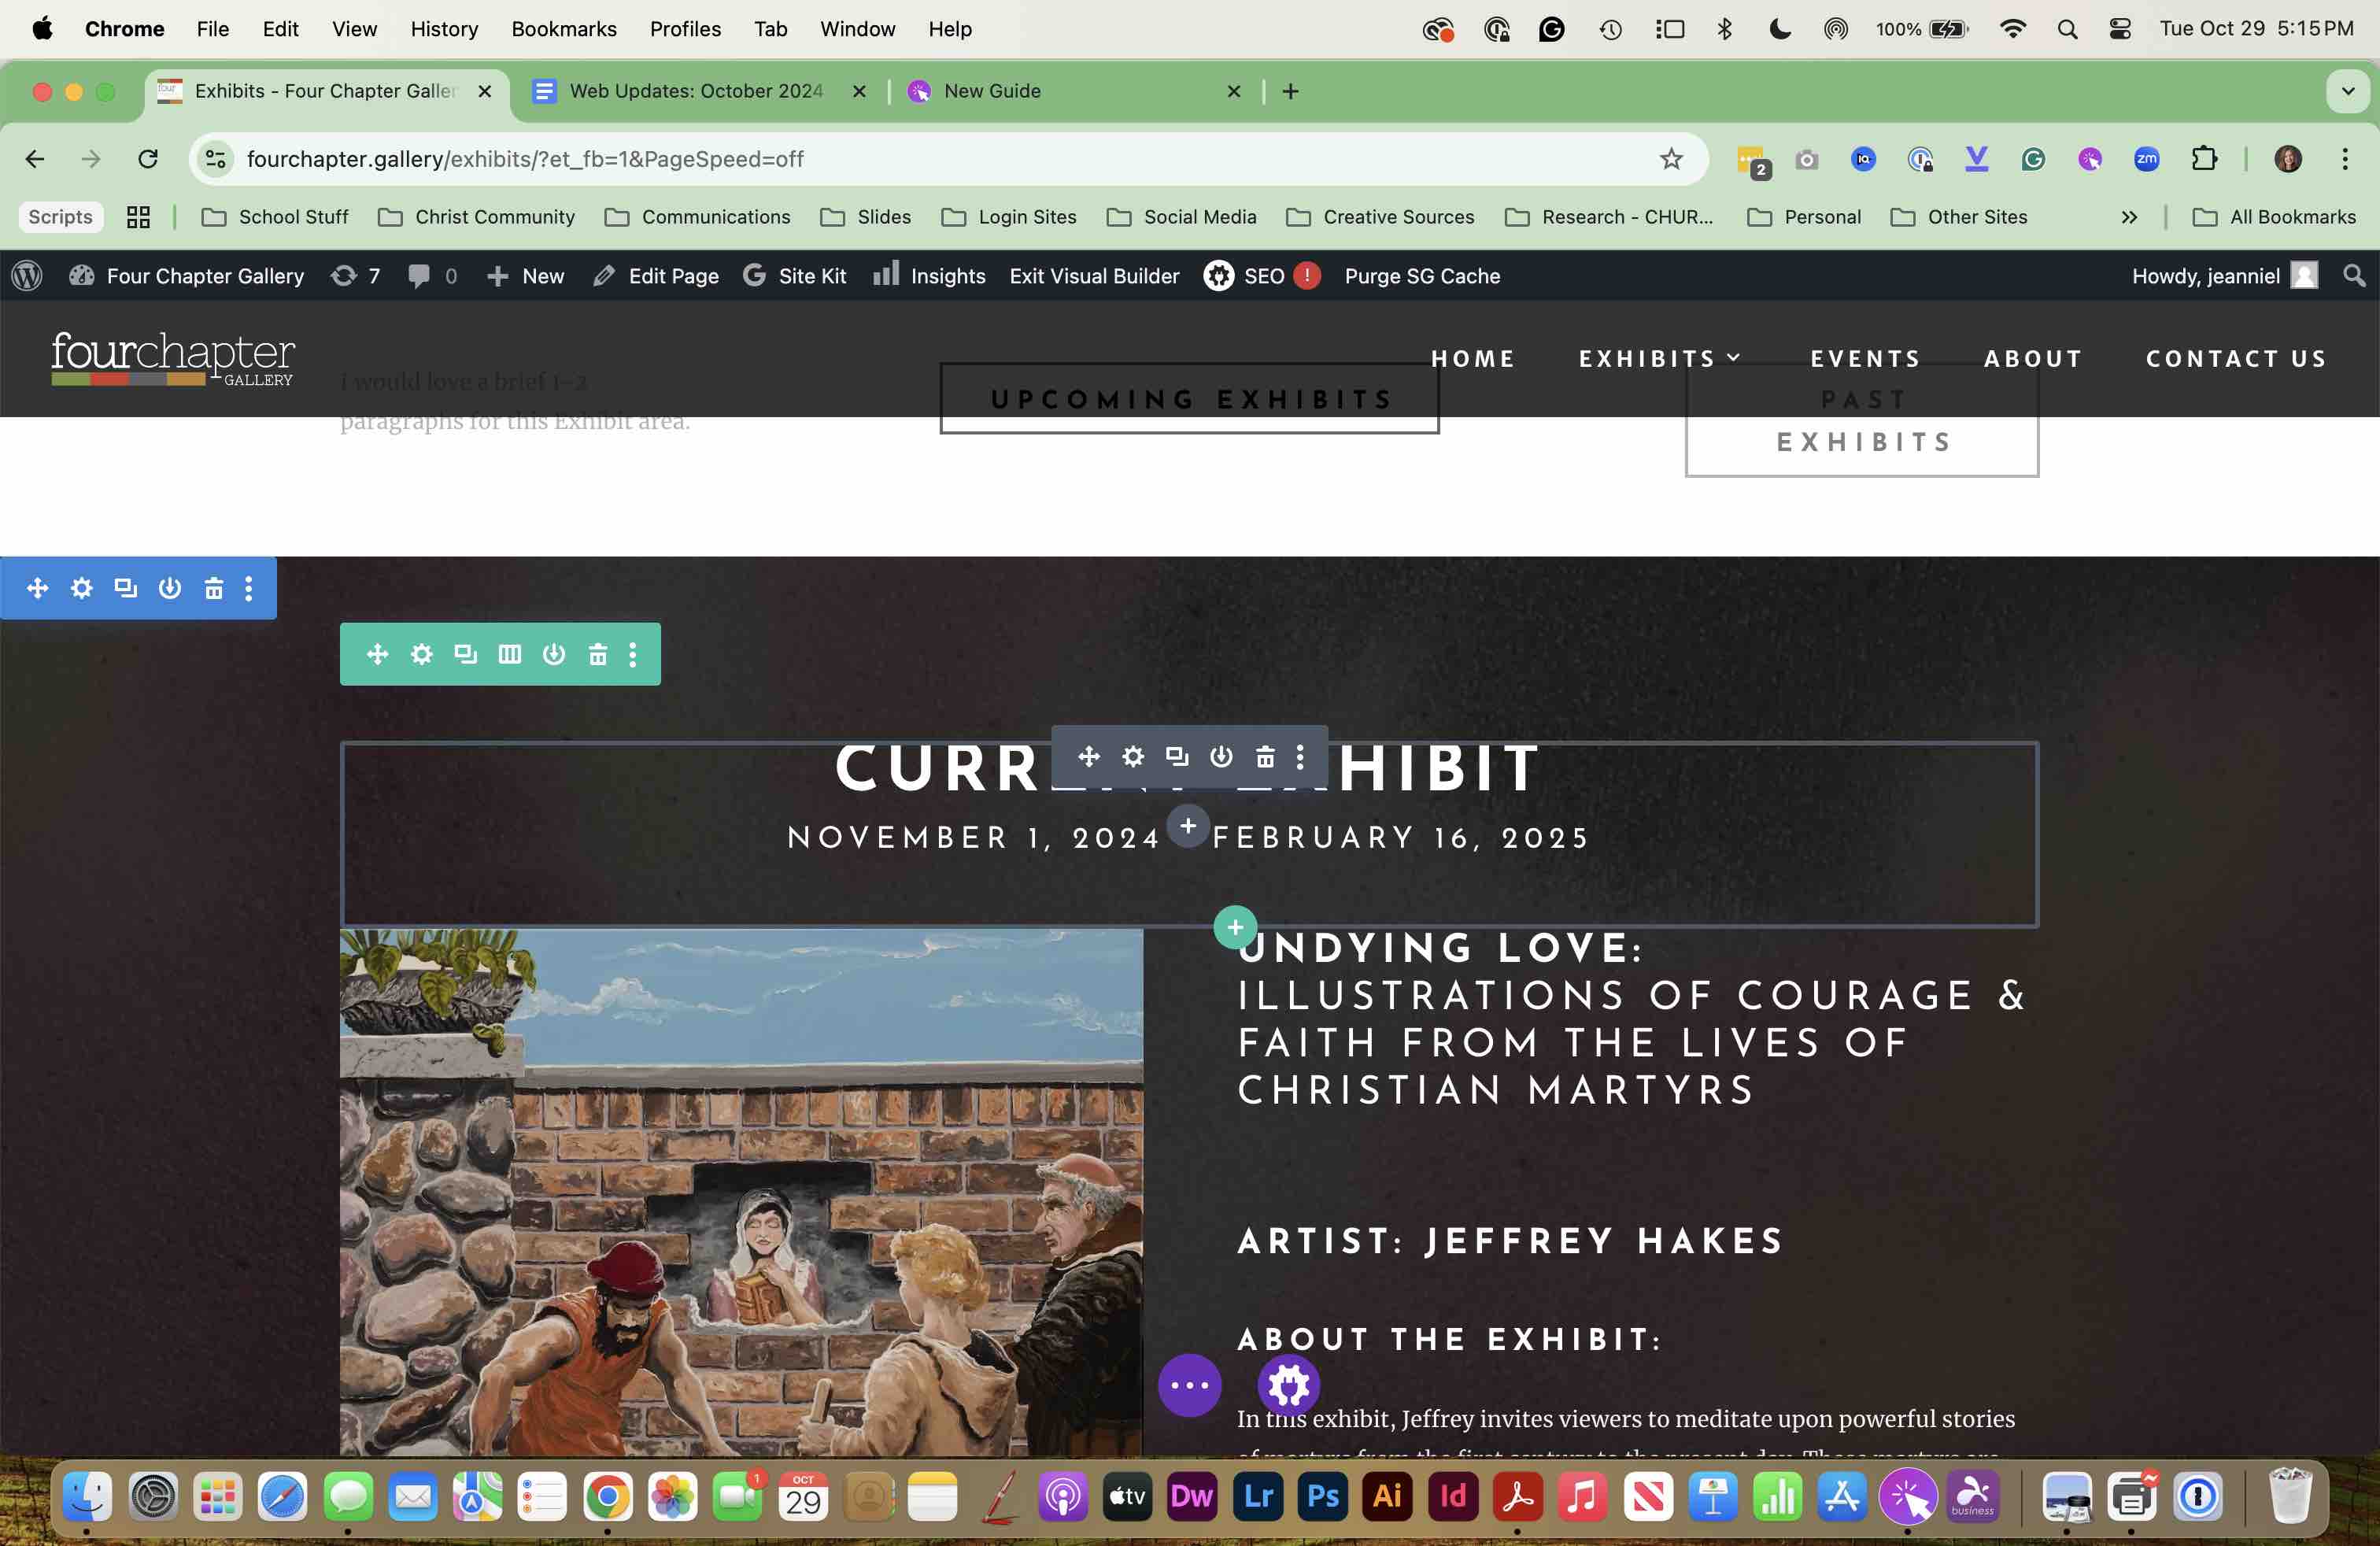Open Photoshop from the Dock
Screen dimensions: 2380x1546
[1323, 1496]
